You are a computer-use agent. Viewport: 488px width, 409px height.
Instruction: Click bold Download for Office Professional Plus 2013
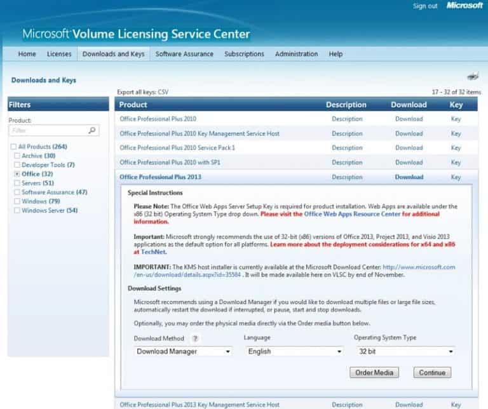pos(409,177)
